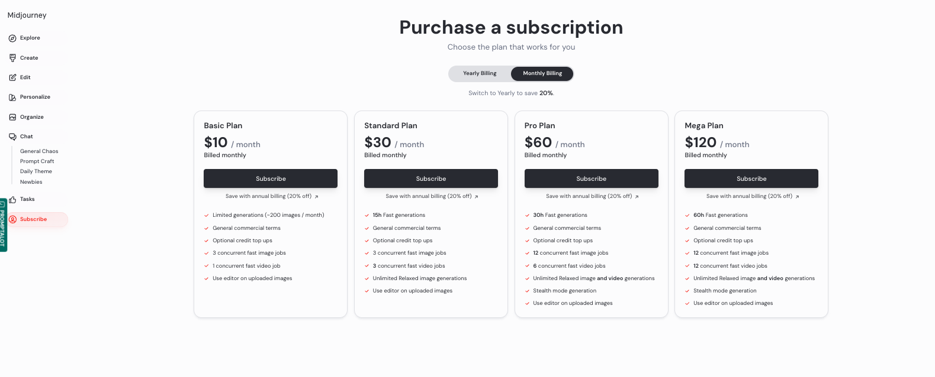
Task: Switch to Yearly Billing
Action: pos(480,73)
